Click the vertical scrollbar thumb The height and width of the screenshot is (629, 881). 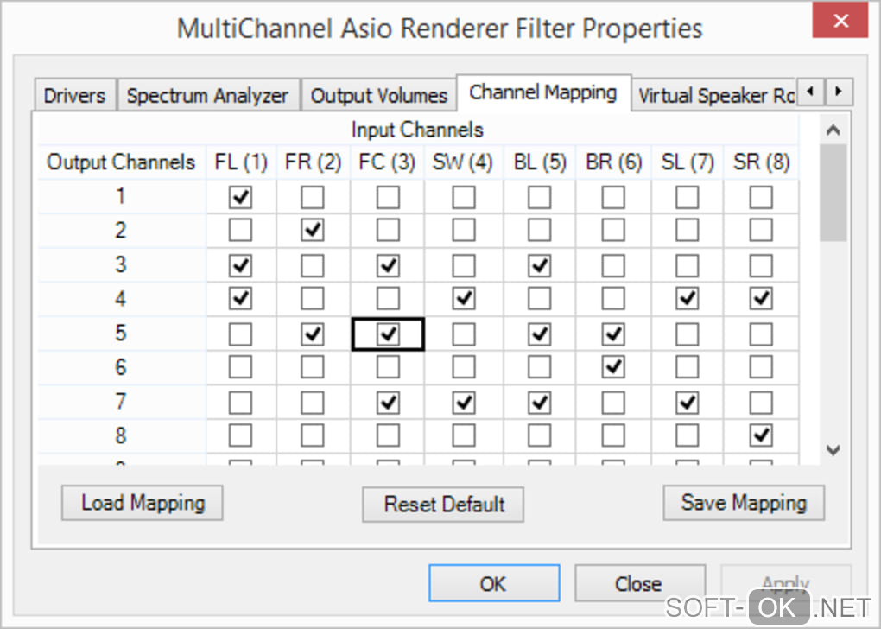coord(833,193)
